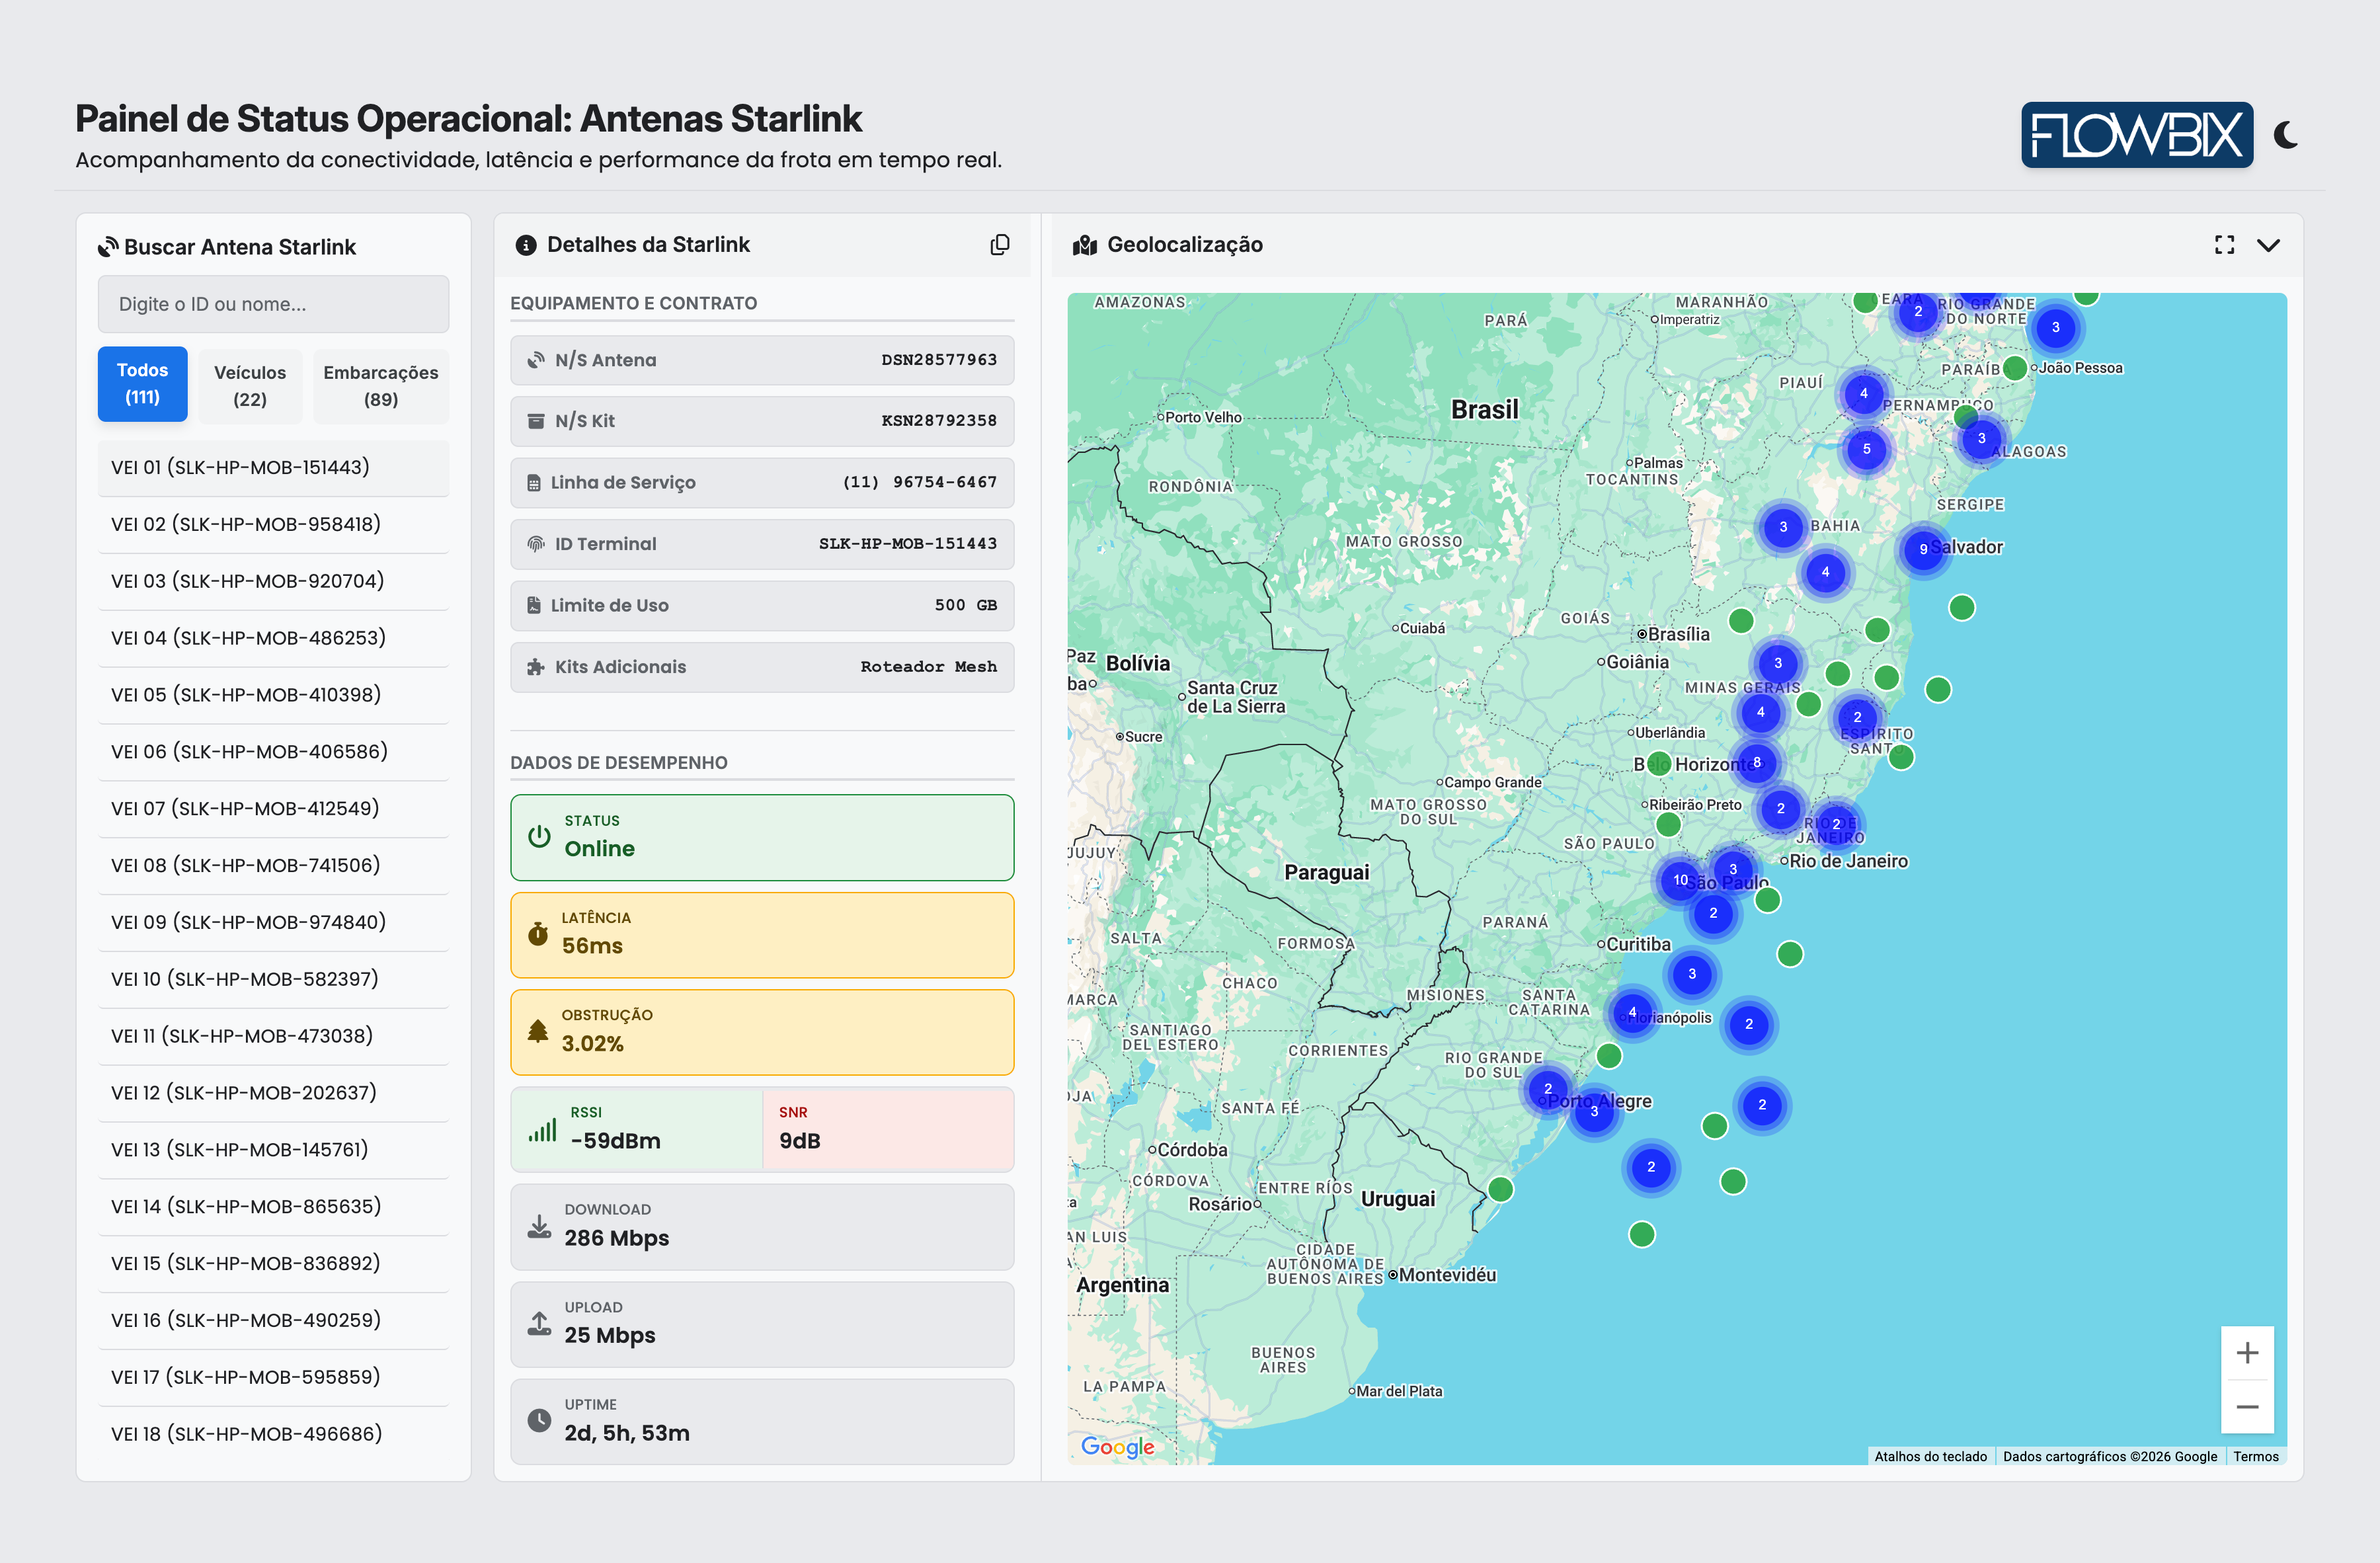Zoom in the map with plus button

point(2248,1353)
